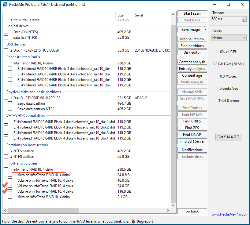Collapse the Disk 1 - EX278215 tree node
250x225 pixels.
coord(11,51)
